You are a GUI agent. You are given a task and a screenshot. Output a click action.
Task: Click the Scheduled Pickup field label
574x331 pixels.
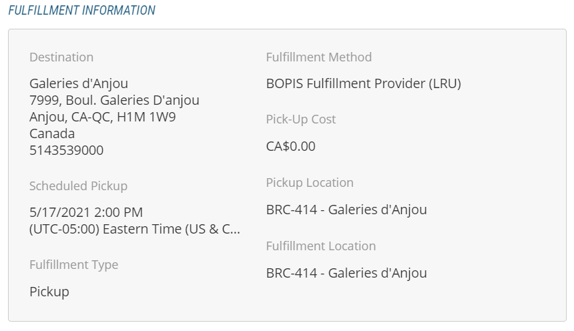(78, 186)
